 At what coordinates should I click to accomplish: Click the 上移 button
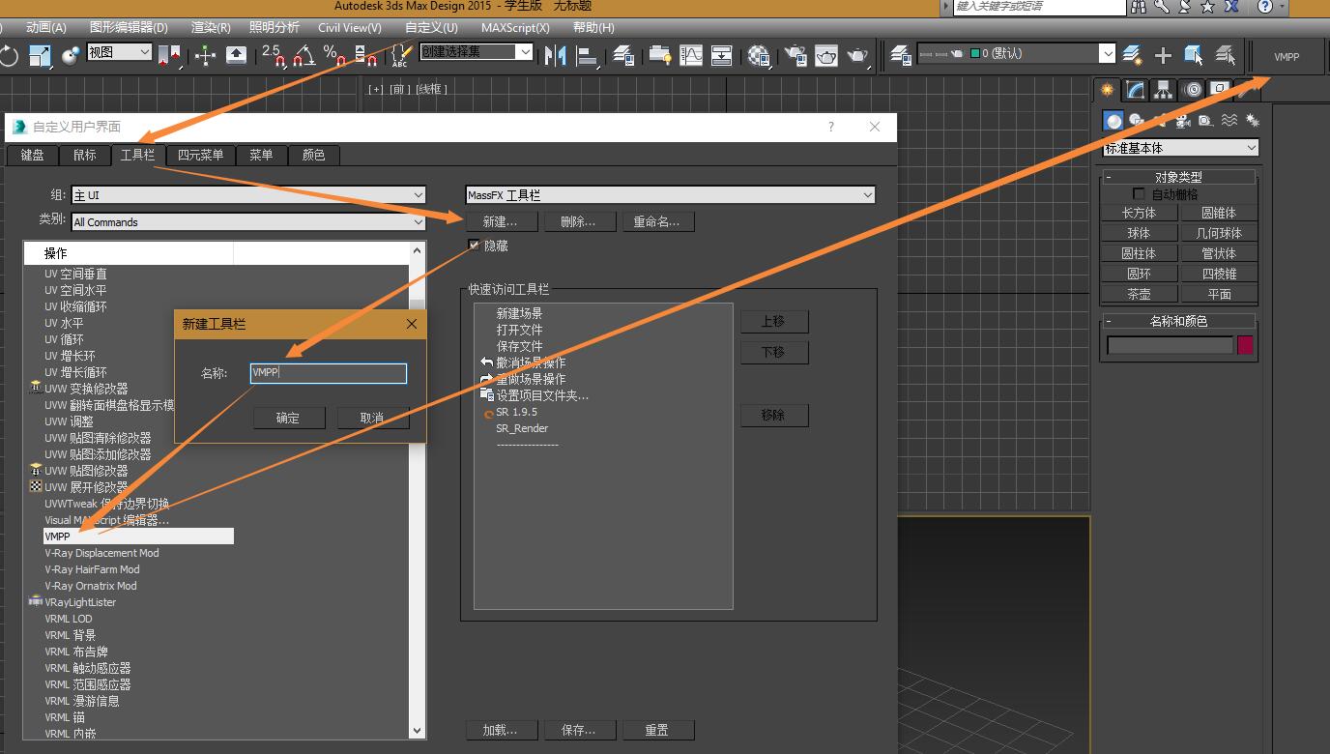pos(773,321)
